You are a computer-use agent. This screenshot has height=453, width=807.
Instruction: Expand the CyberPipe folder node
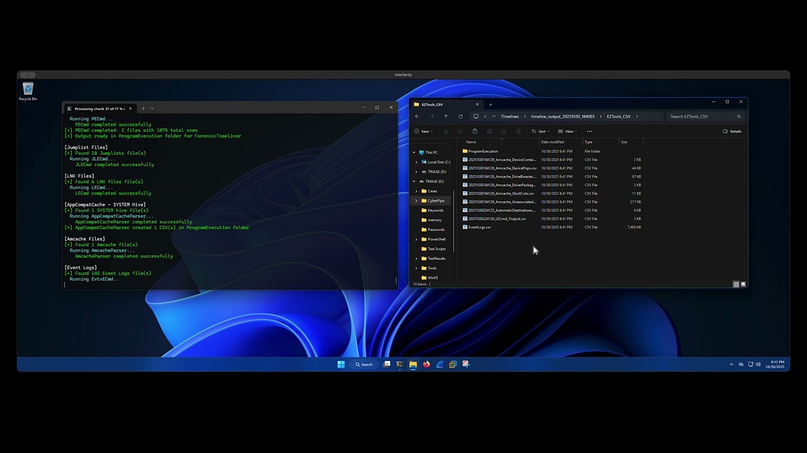click(416, 201)
